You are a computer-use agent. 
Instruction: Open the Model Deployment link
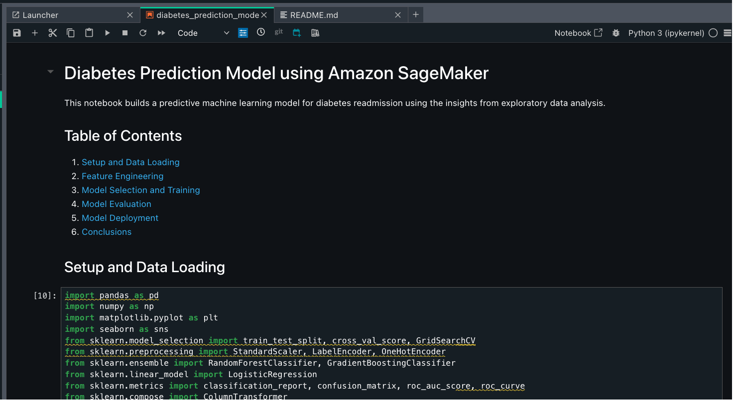pyautogui.click(x=120, y=218)
